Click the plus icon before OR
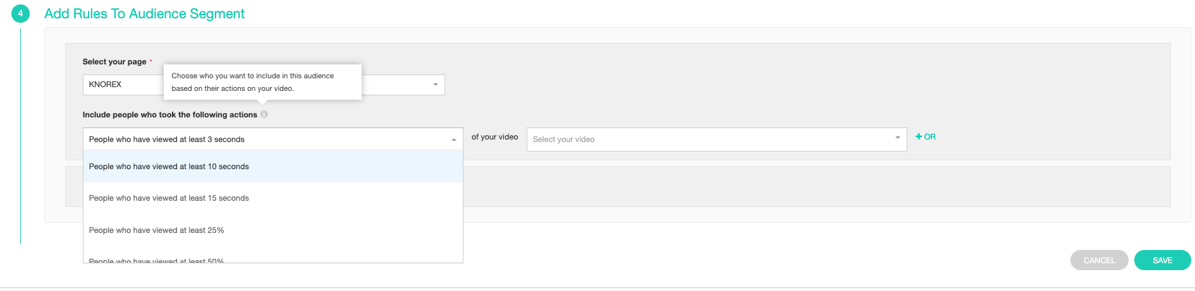This screenshot has height=291, width=1195. [919, 136]
